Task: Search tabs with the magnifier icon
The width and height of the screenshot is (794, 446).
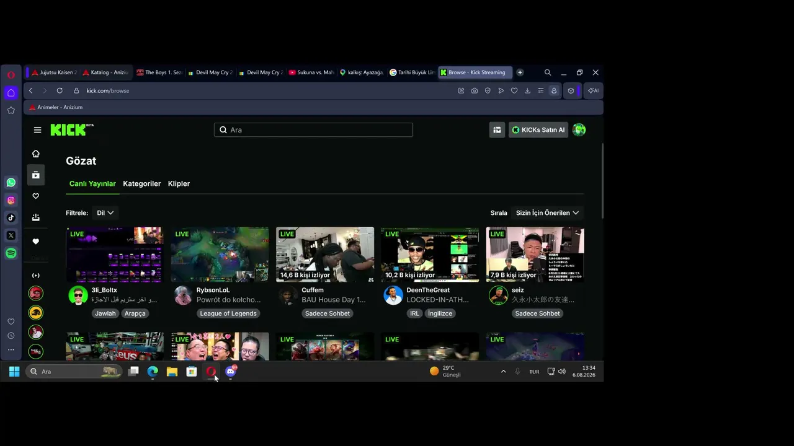Action: pos(548,72)
